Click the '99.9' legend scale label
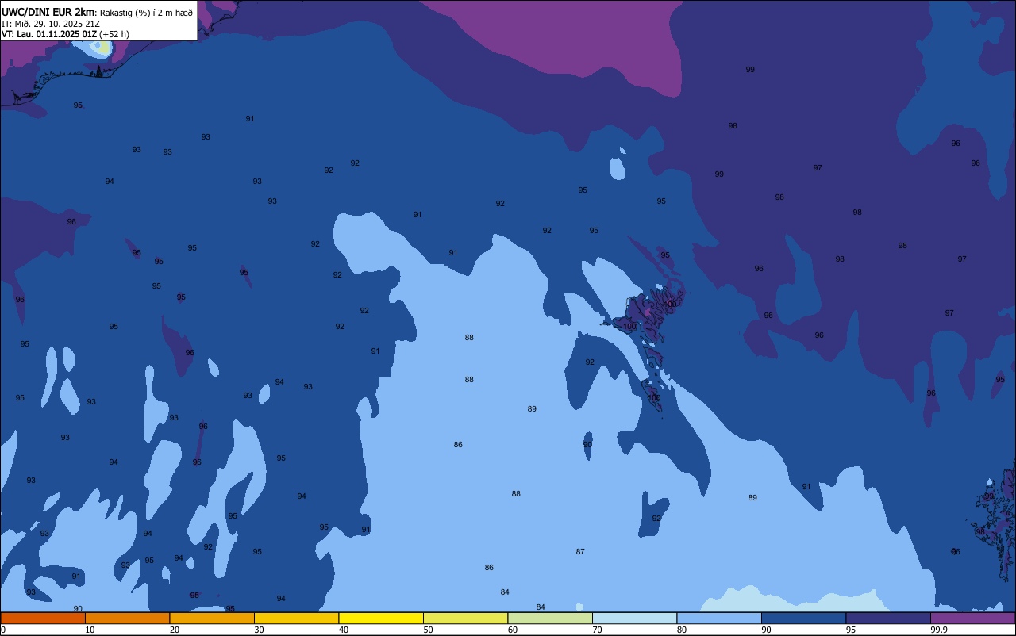 click(x=939, y=630)
